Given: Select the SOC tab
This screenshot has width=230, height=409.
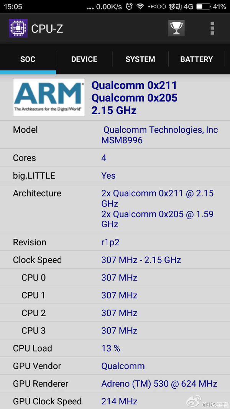Looking at the screenshot, I should coord(28,59).
